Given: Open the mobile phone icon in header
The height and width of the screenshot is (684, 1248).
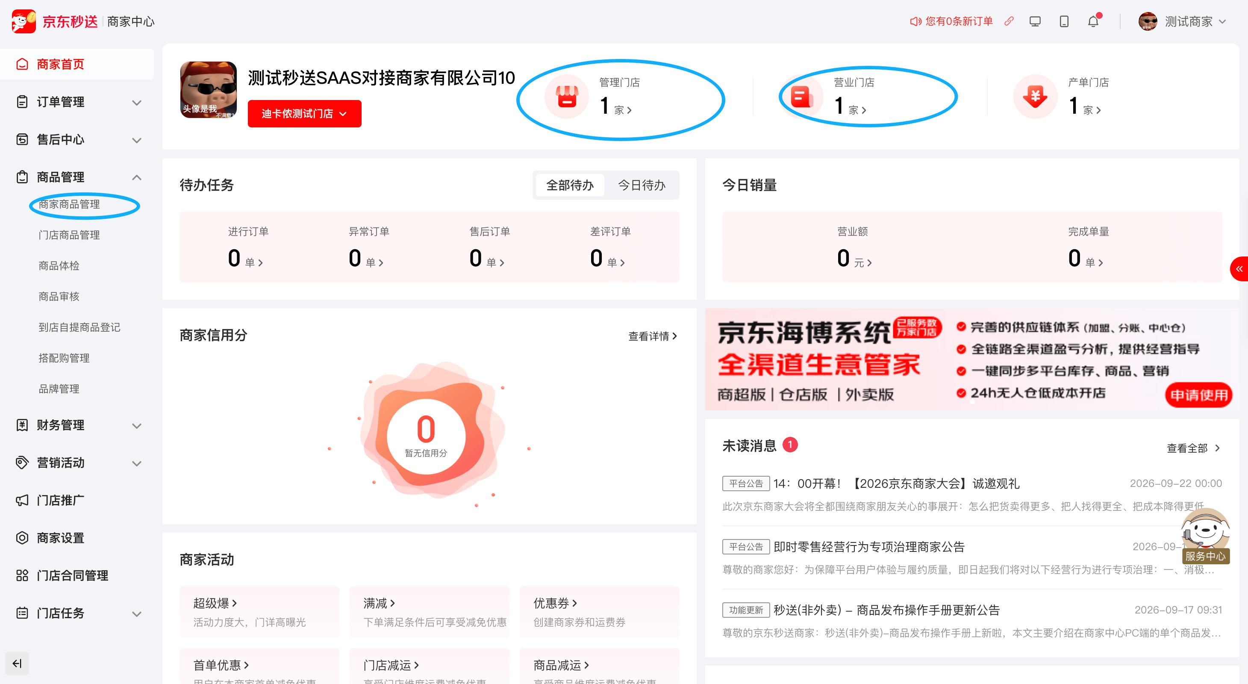Looking at the screenshot, I should [x=1064, y=21].
